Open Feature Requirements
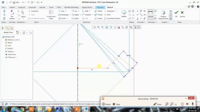200x112 pixels. coord(163,15)
